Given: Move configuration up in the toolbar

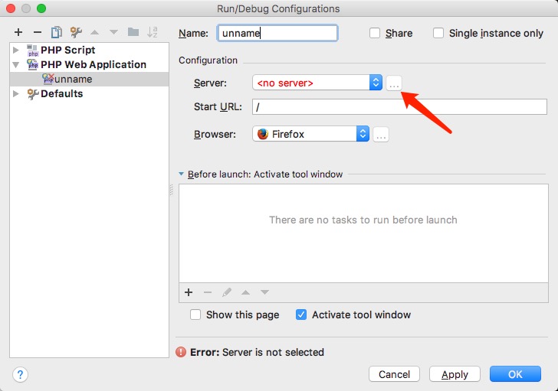Looking at the screenshot, I should (x=95, y=32).
